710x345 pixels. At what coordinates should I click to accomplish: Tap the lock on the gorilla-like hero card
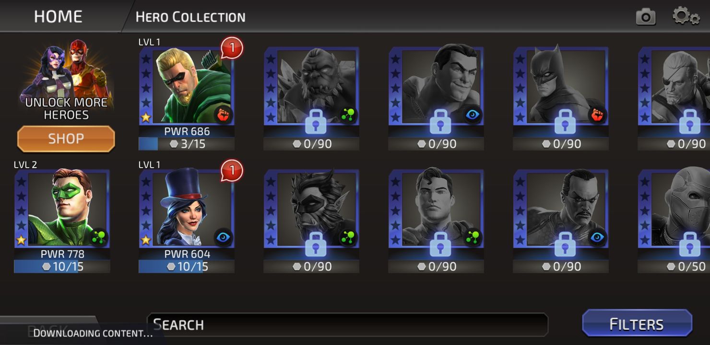click(x=316, y=121)
